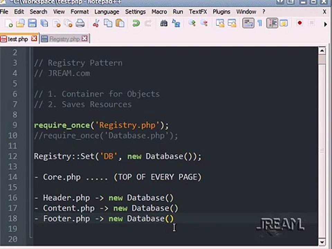The image size is (332, 249).
Task: Create a new file with New icon
Action: [x=8, y=23]
